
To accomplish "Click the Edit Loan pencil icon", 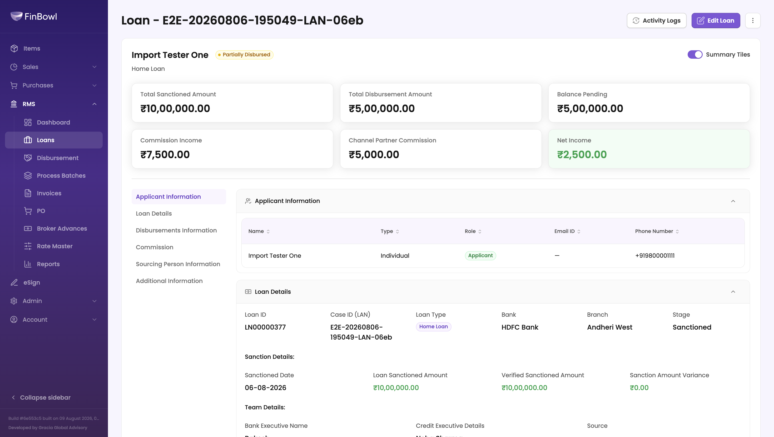I will pyautogui.click(x=701, y=21).
